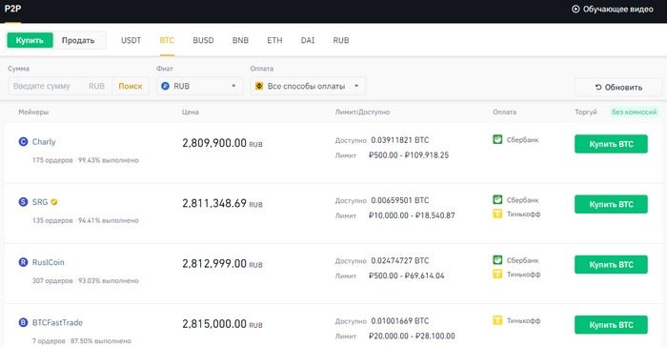This screenshot has width=667, height=347.
Task: Click SRG verified badge icon
Action: coord(54,202)
